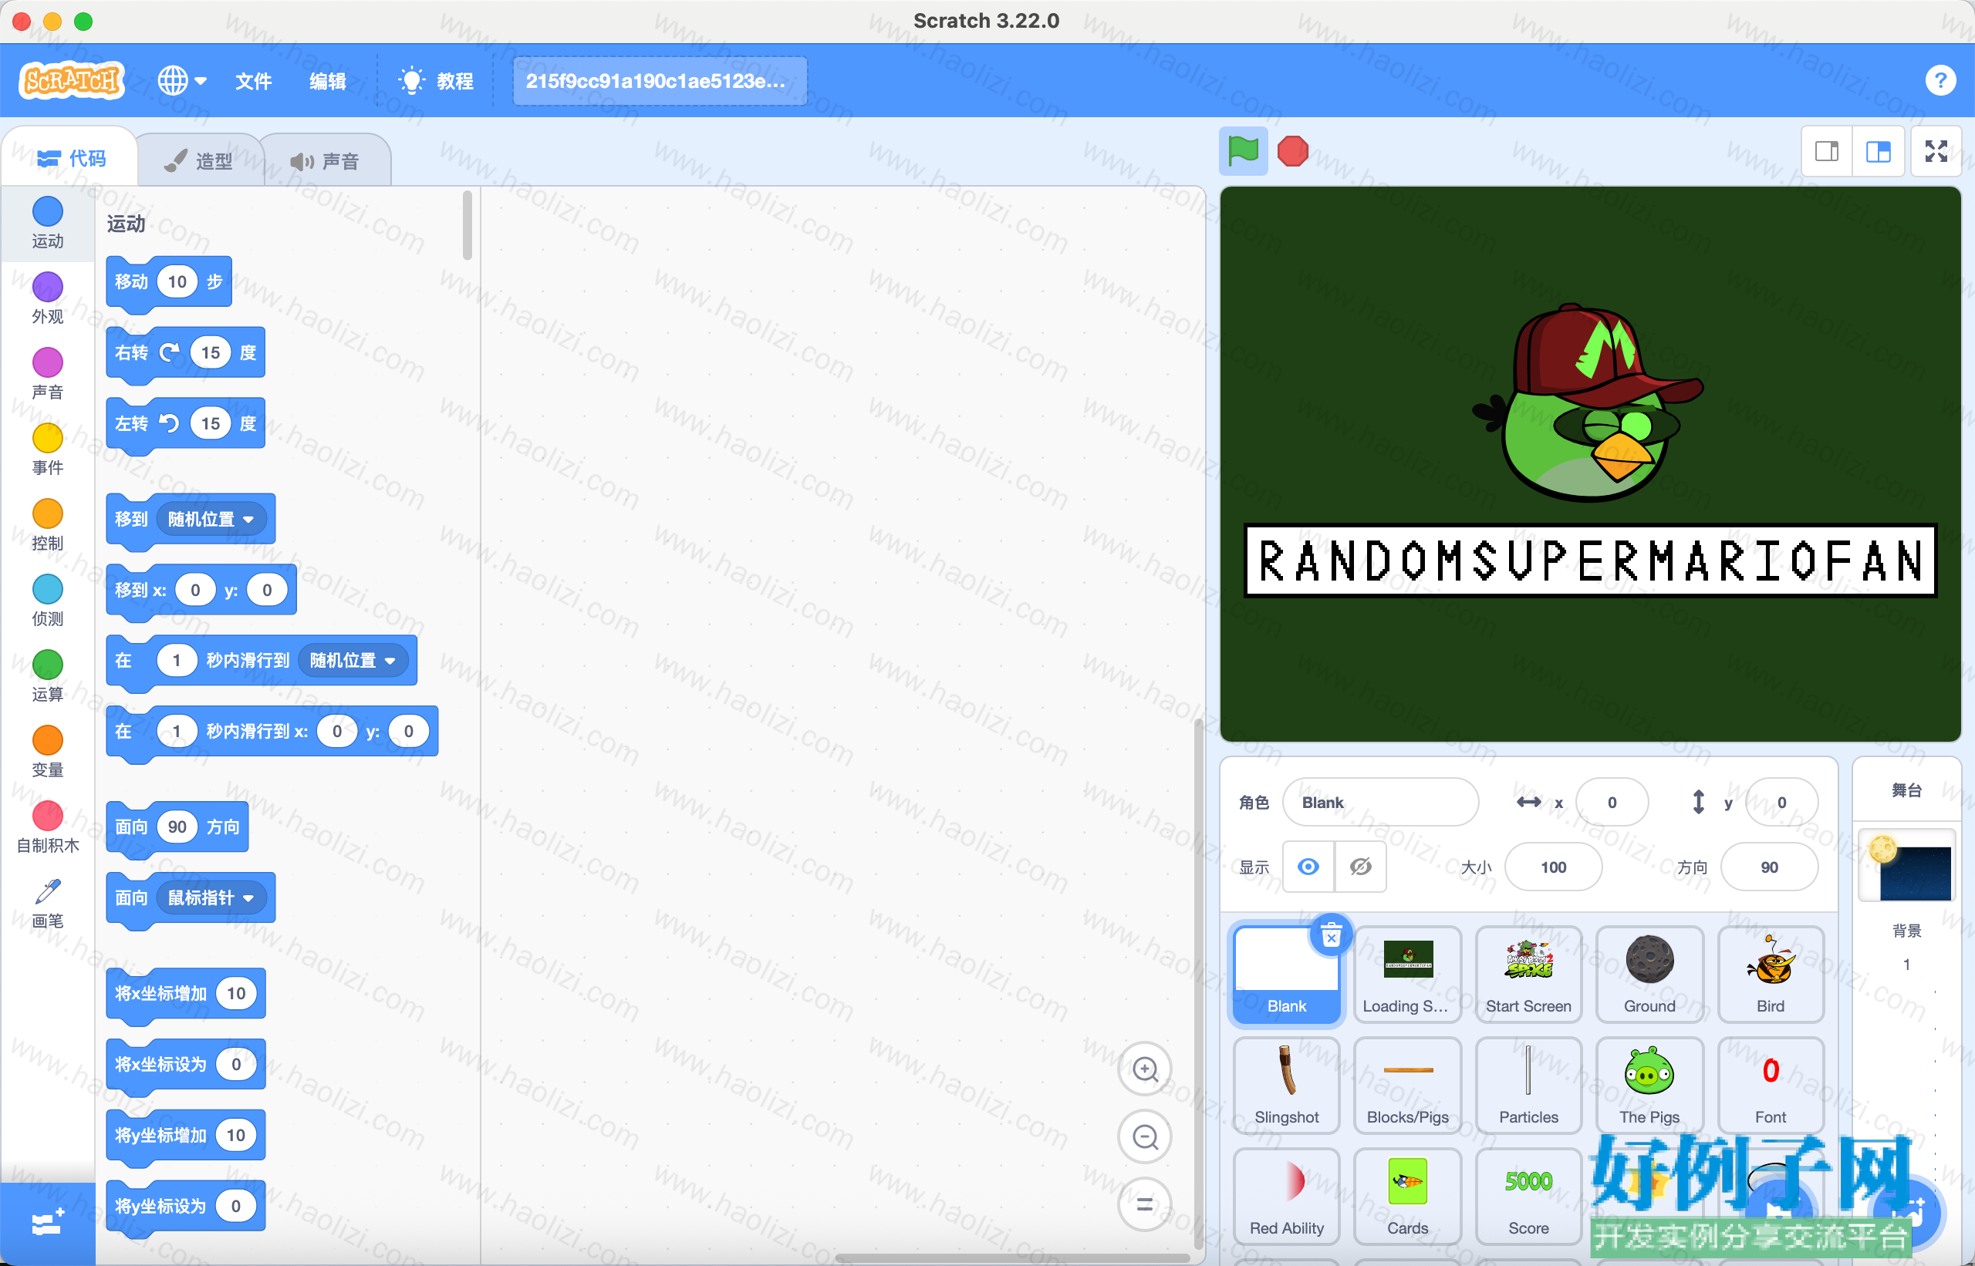Select the Blocks/Pigs sprite
This screenshot has height=1266, width=1975.
pos(1407,1086)
